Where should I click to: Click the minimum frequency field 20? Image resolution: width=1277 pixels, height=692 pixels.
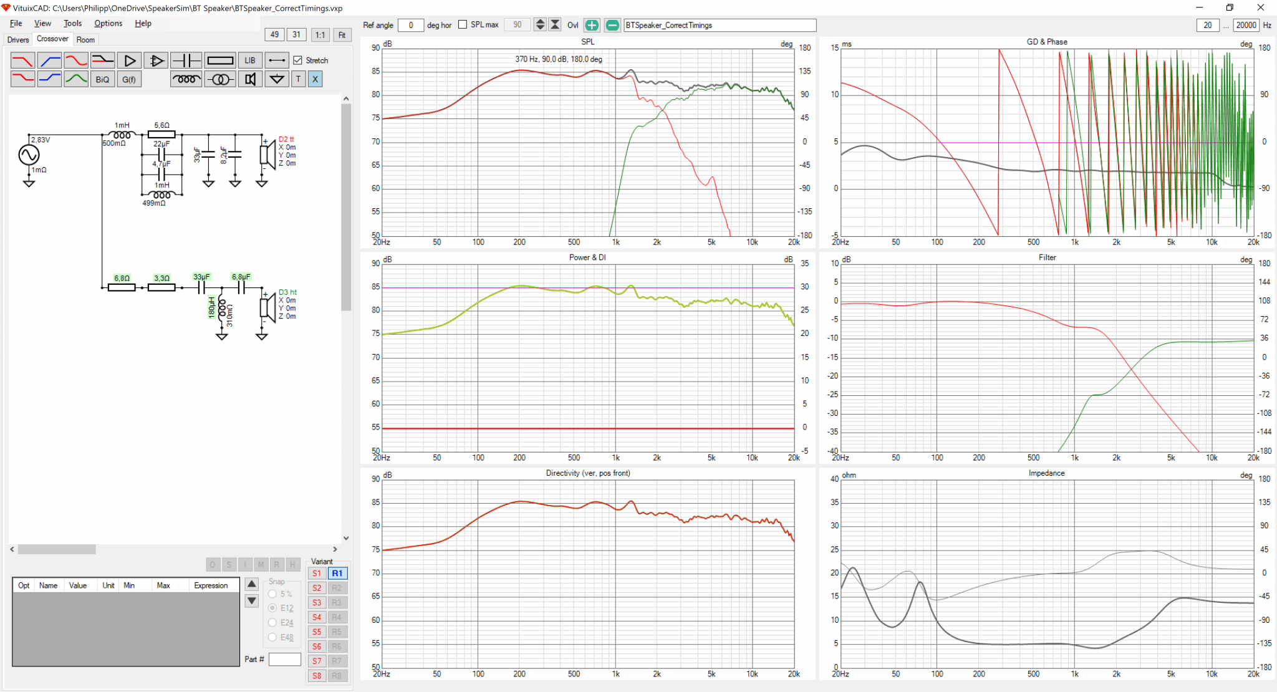point(1208,25)
